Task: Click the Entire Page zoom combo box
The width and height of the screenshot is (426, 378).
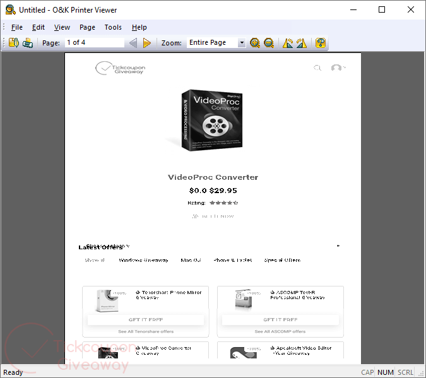Action: [x=216, y=43]
